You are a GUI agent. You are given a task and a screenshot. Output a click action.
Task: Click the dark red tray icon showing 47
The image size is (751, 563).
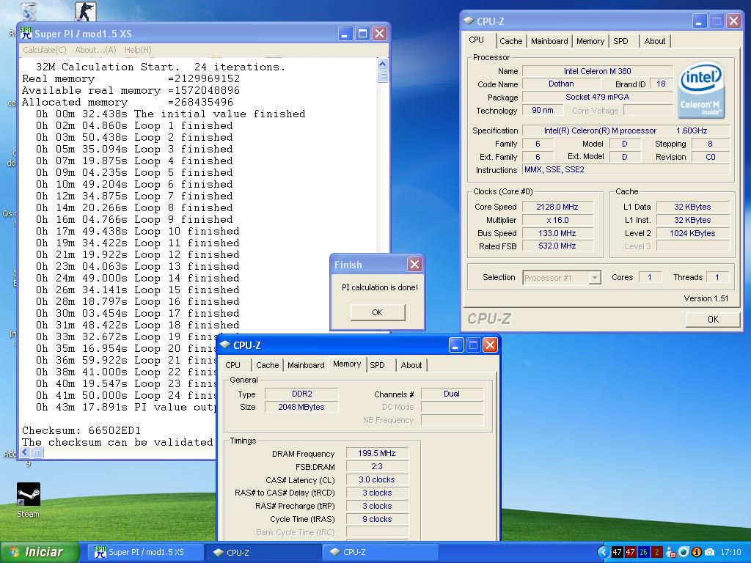pyautogui.click(x=630, y=552)
